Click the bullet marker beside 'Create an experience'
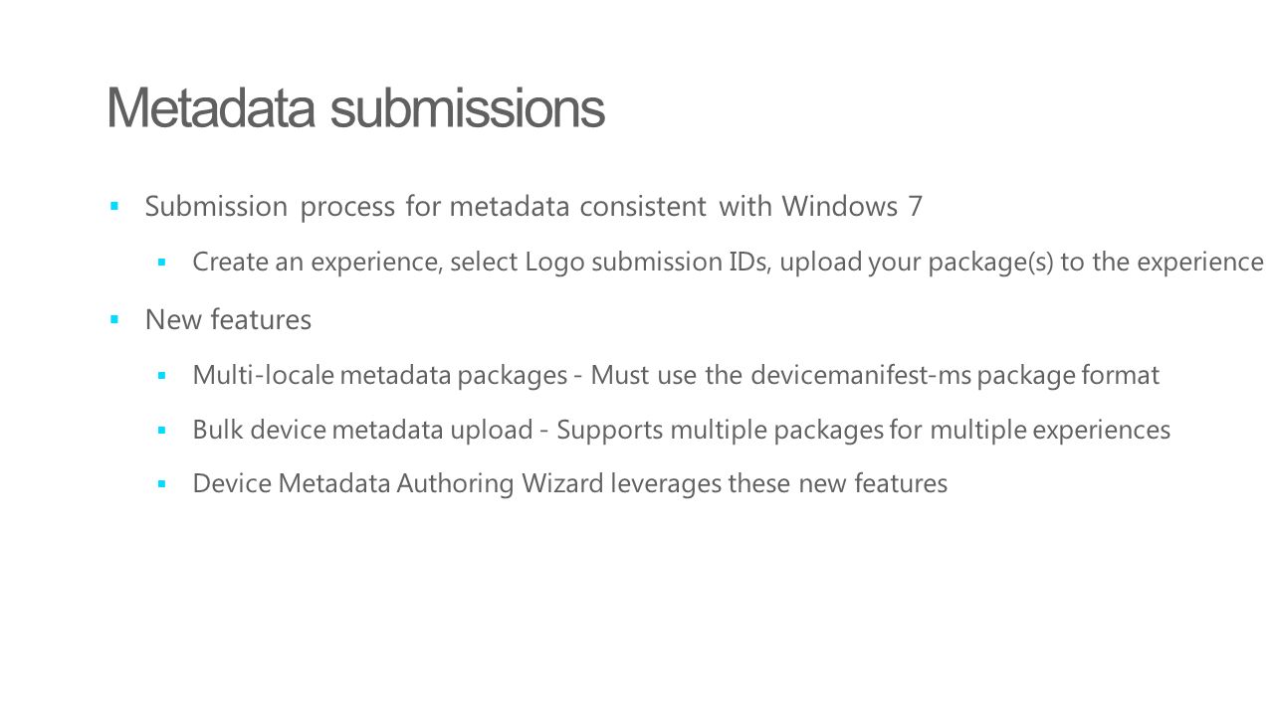1273x716 pixels. (161, 263)
